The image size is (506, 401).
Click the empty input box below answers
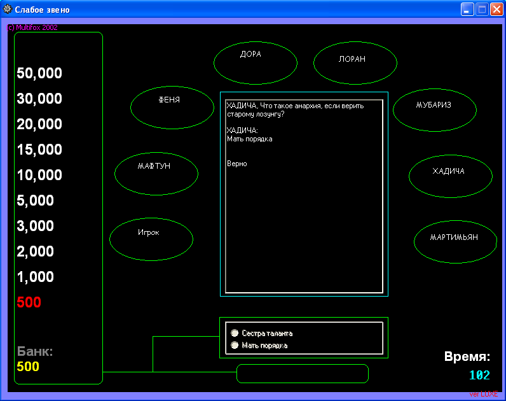tap(302, 374)
